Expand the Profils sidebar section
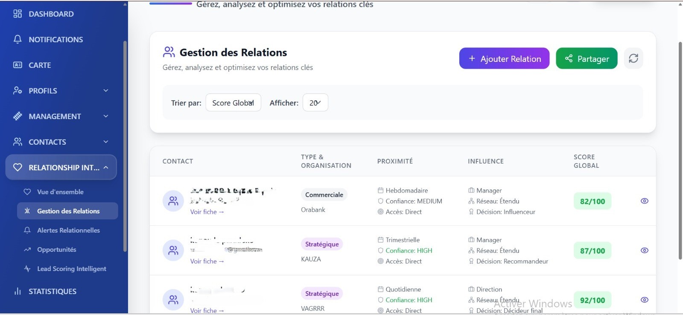 tap(61, 91)
